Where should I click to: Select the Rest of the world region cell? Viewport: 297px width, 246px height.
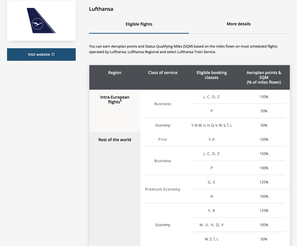click(115, 140)
